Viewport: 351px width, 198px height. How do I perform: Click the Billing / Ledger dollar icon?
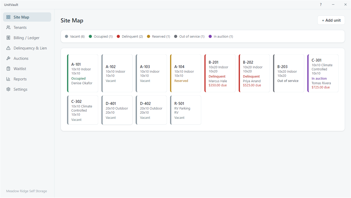(x=8, y=38)
